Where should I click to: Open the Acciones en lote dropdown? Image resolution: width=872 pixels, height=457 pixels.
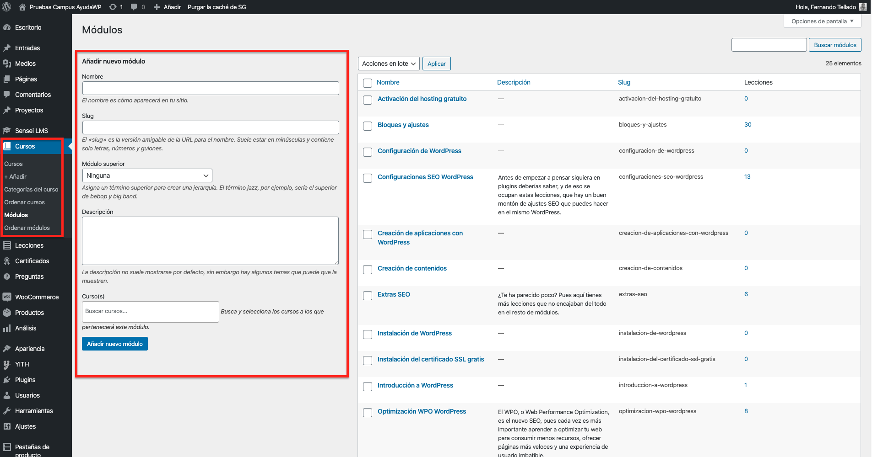(389, 64)
